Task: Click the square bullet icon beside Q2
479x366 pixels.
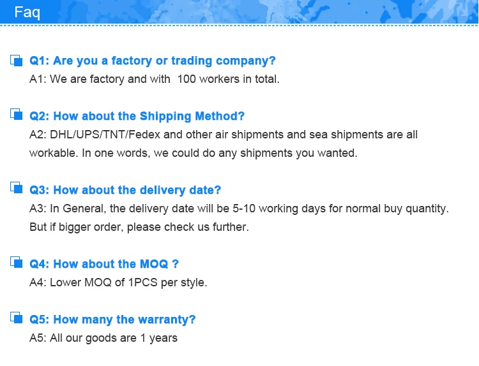Action: coord(17,114)
